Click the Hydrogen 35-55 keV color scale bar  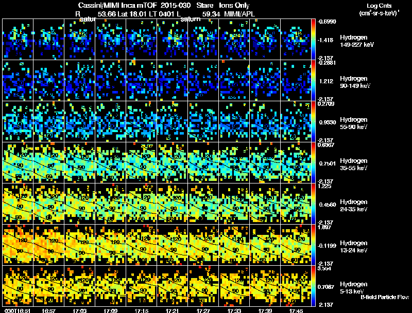pos(313,163)
